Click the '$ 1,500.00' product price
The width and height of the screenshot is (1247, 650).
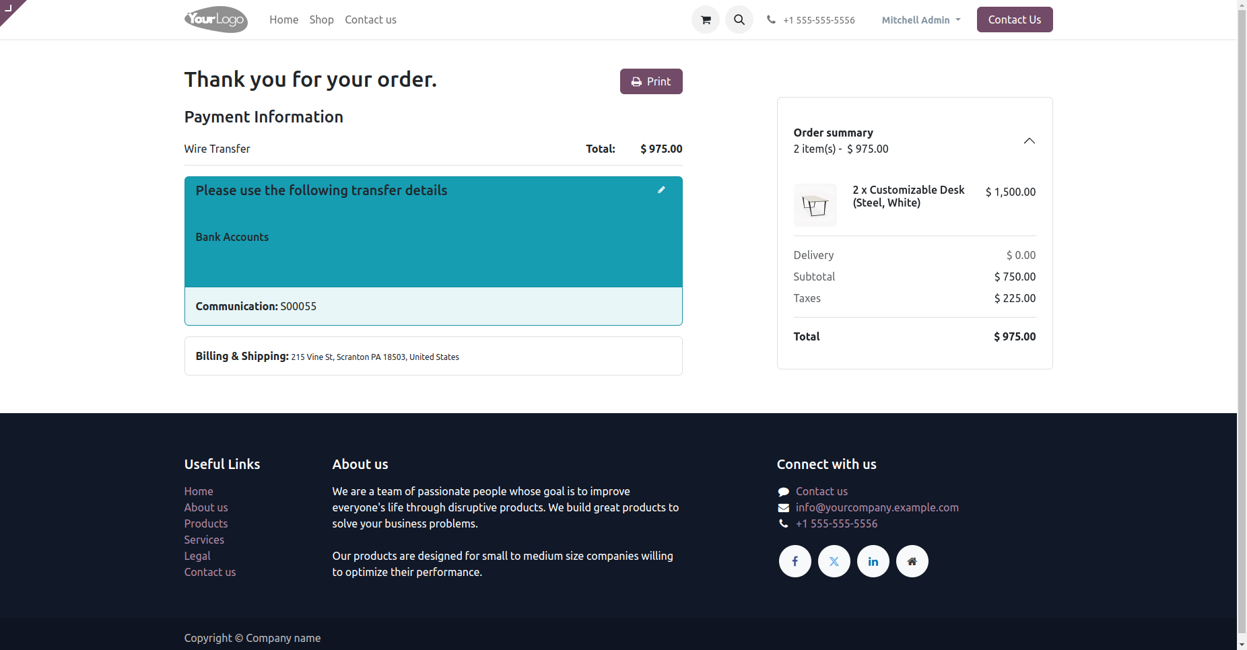(1010, 192)
